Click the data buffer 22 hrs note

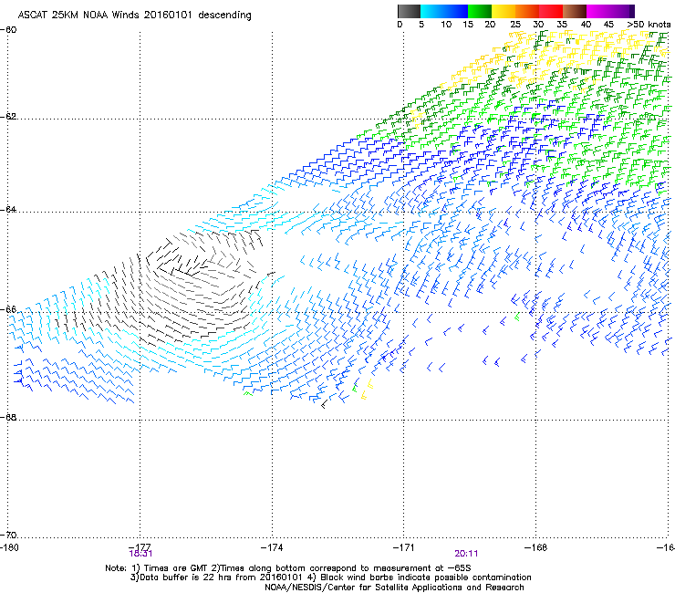(x=217, y=577)
